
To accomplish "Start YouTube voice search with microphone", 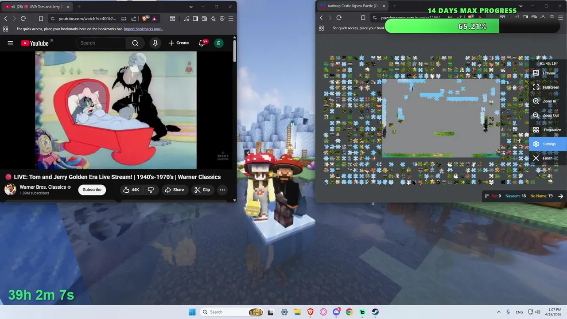I will coord(155,43).
